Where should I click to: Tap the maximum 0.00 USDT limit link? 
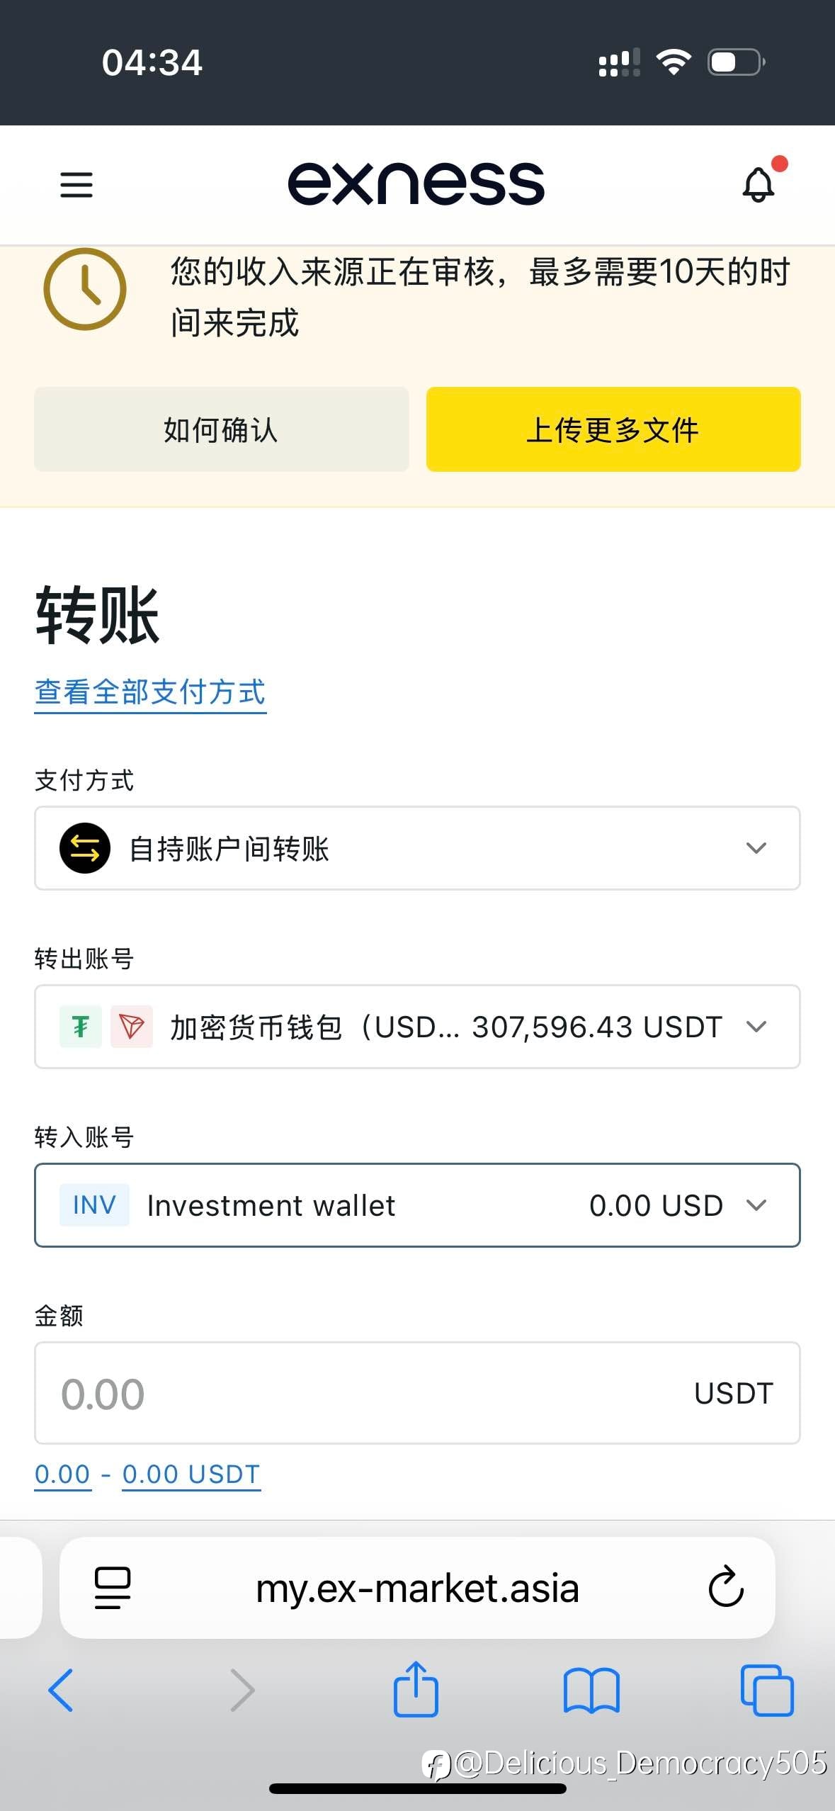coord(191,1474)
